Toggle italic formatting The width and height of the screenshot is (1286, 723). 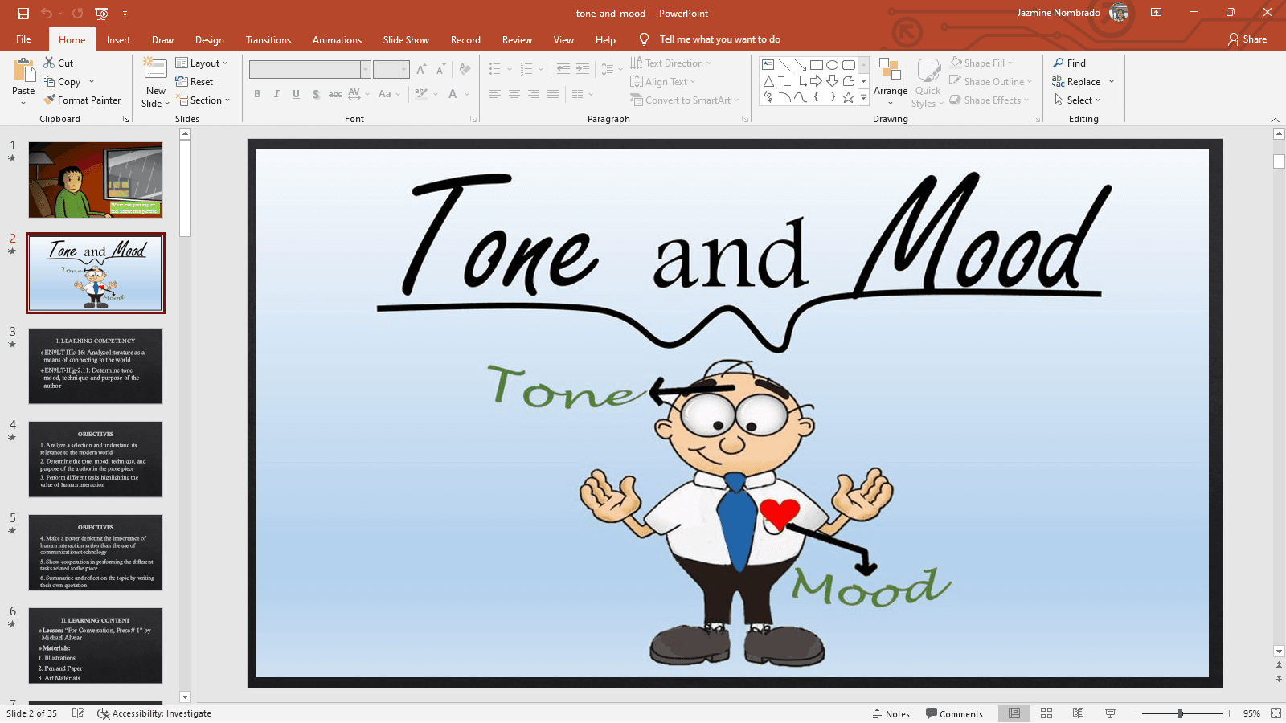[x=276, y=94]
